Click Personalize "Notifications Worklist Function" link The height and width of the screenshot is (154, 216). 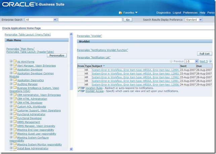(102, 50)
